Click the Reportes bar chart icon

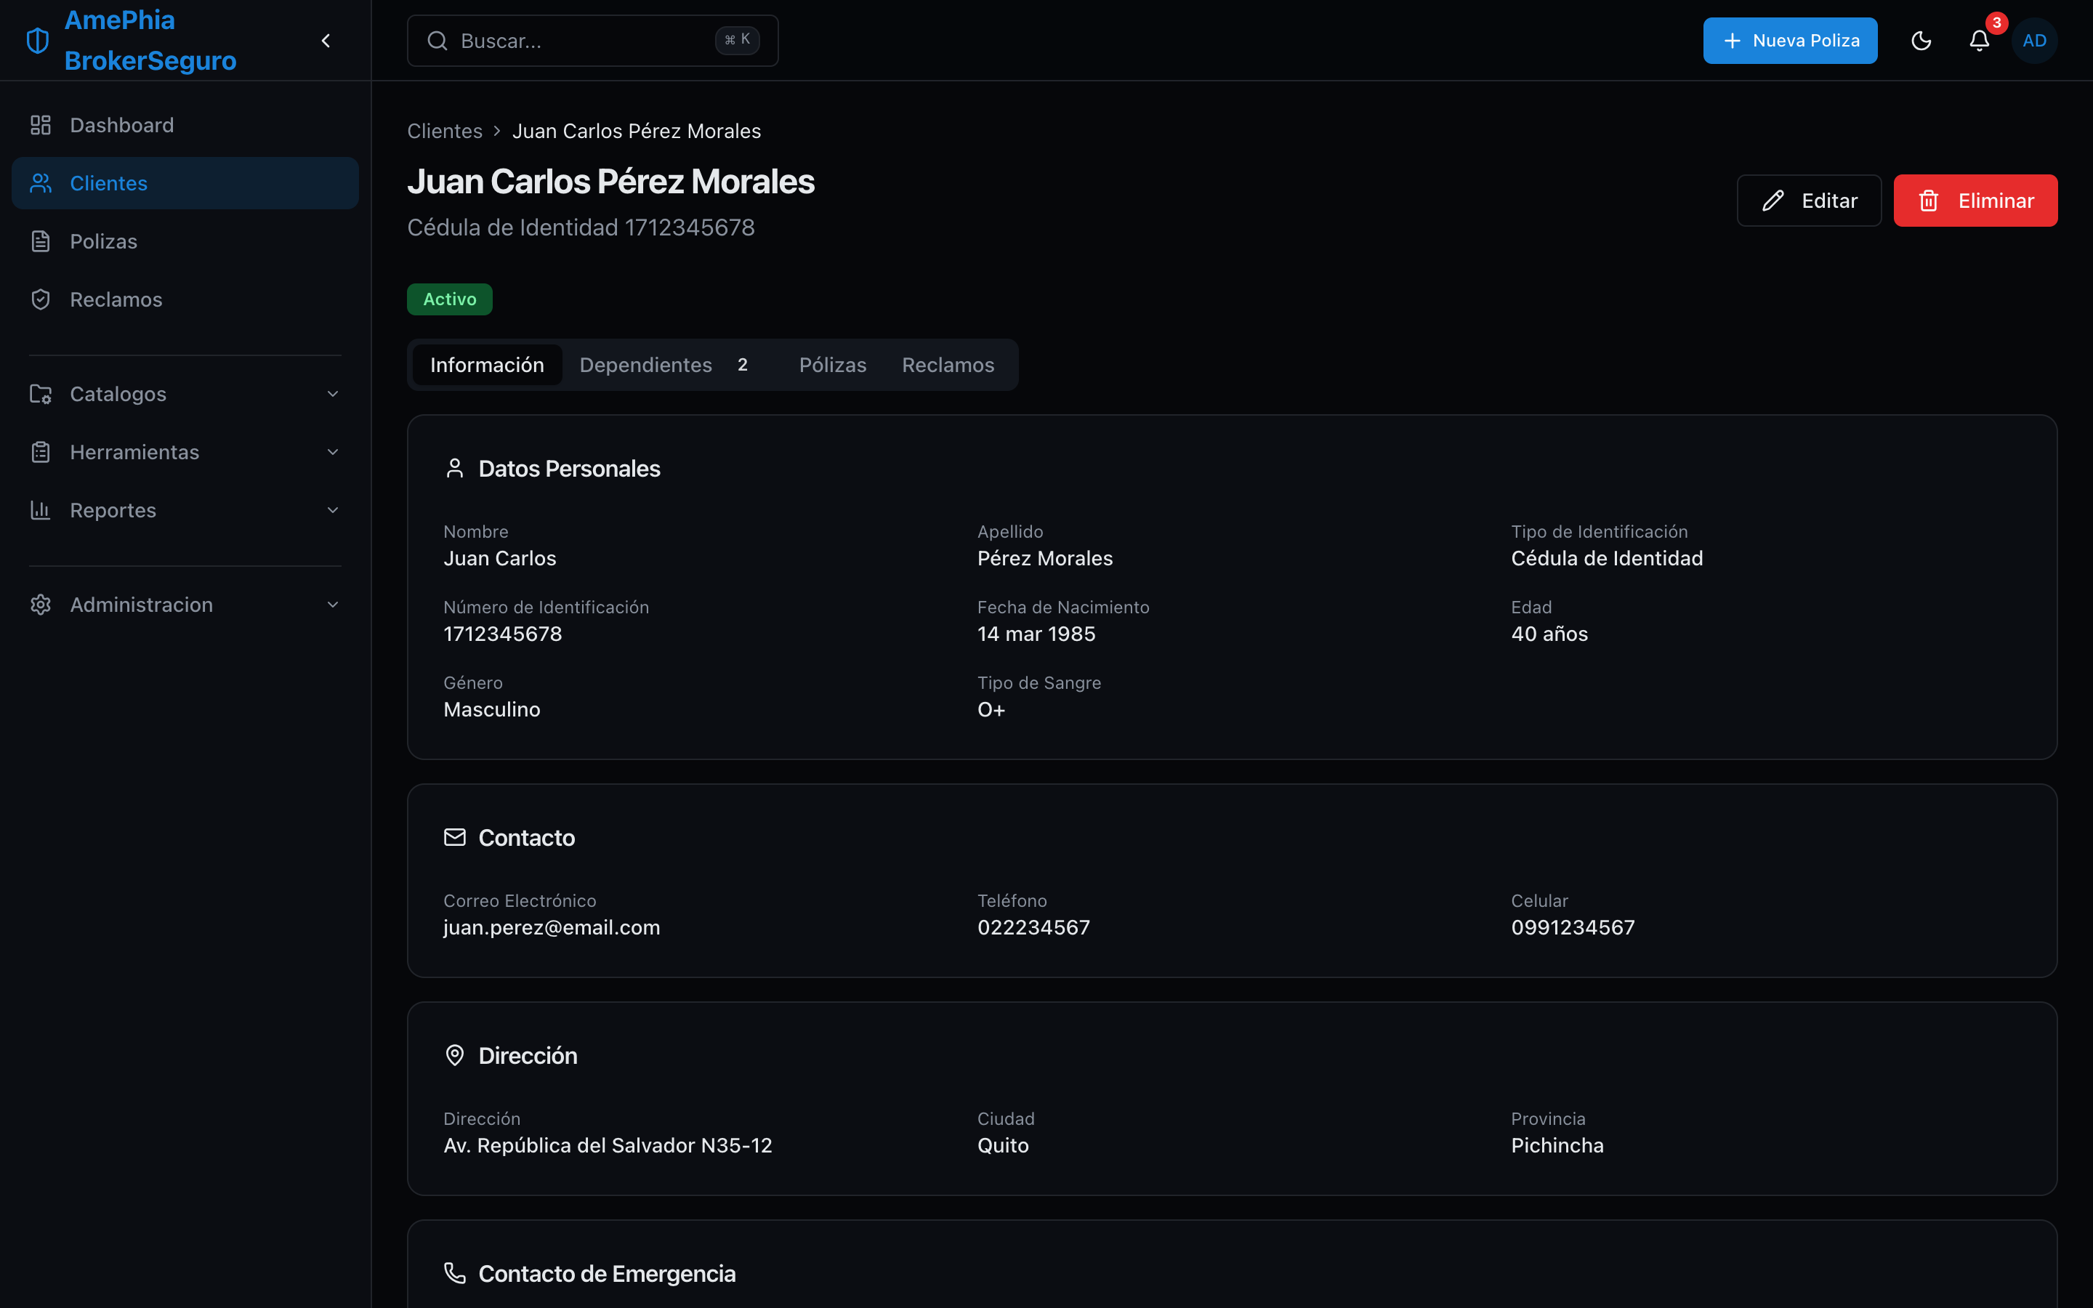(41, 509)
